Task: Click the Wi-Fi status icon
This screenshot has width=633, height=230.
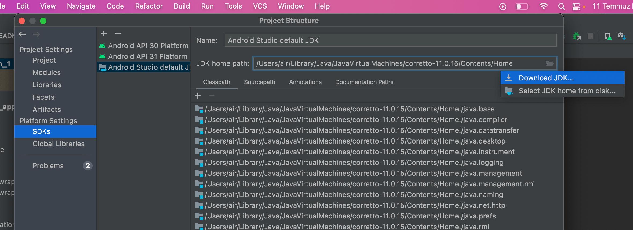Action: coord(544,6)
